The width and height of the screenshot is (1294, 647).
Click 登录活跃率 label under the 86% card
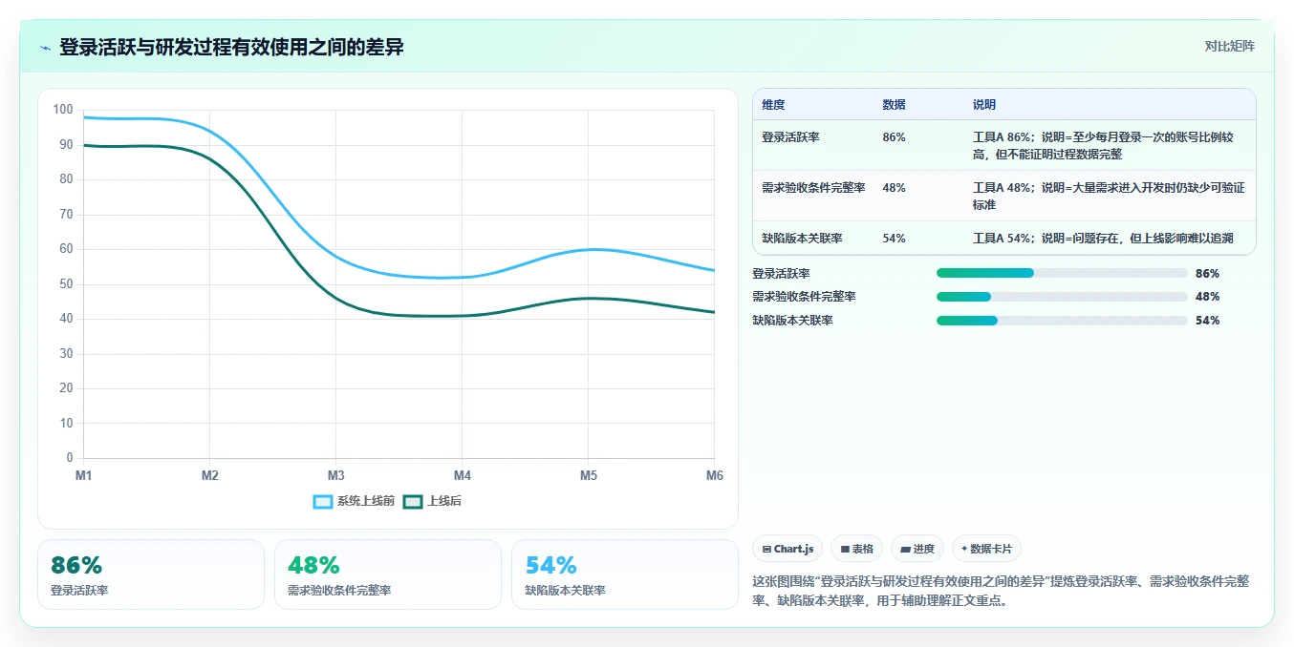[79, 591]
